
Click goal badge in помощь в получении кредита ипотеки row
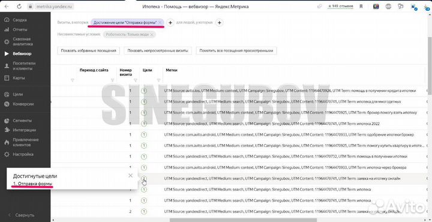click(144, 91)
